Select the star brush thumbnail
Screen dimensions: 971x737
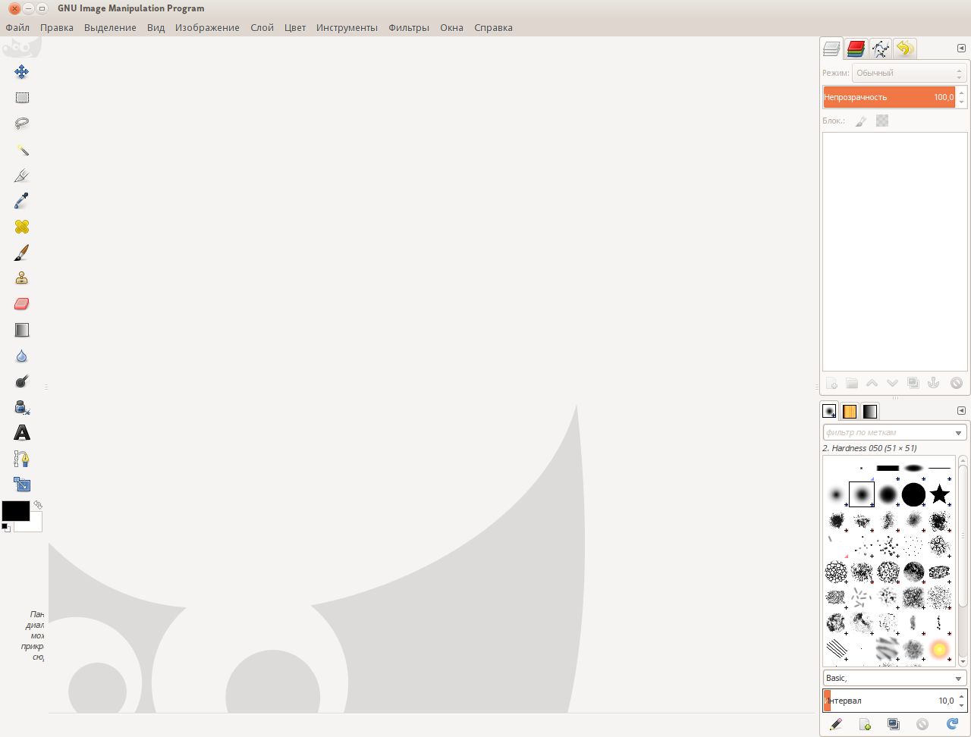pyautogui.click(x=939, y=495)
